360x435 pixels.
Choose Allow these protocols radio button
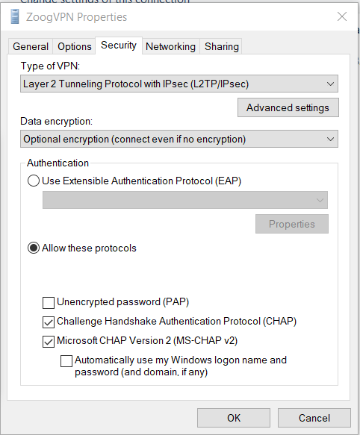click(34, 248)
